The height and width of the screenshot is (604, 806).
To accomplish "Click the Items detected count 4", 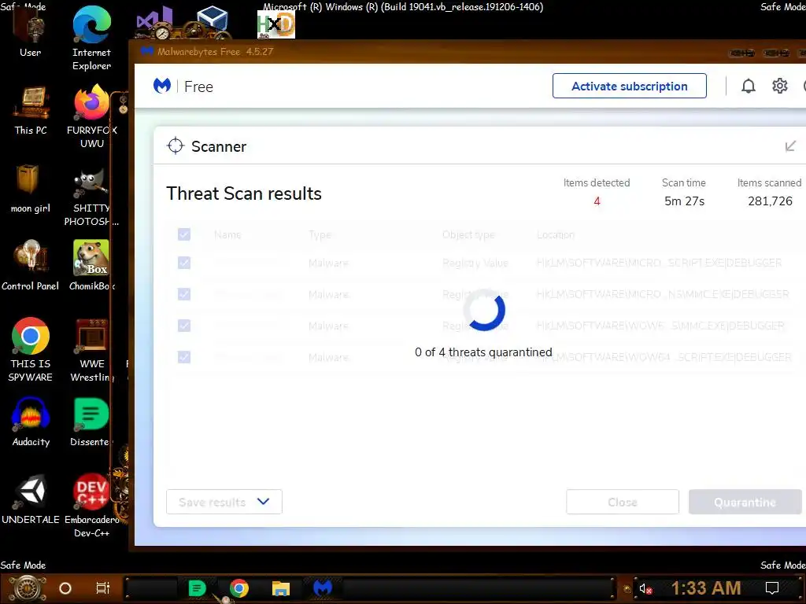I will point(597,201).
